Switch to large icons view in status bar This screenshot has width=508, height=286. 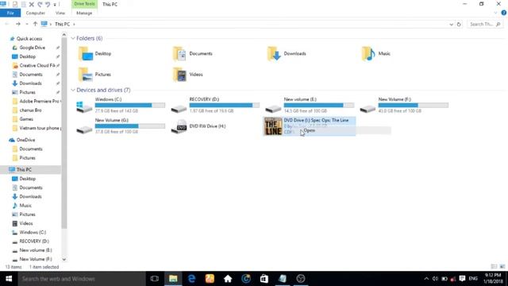(502, 267)
